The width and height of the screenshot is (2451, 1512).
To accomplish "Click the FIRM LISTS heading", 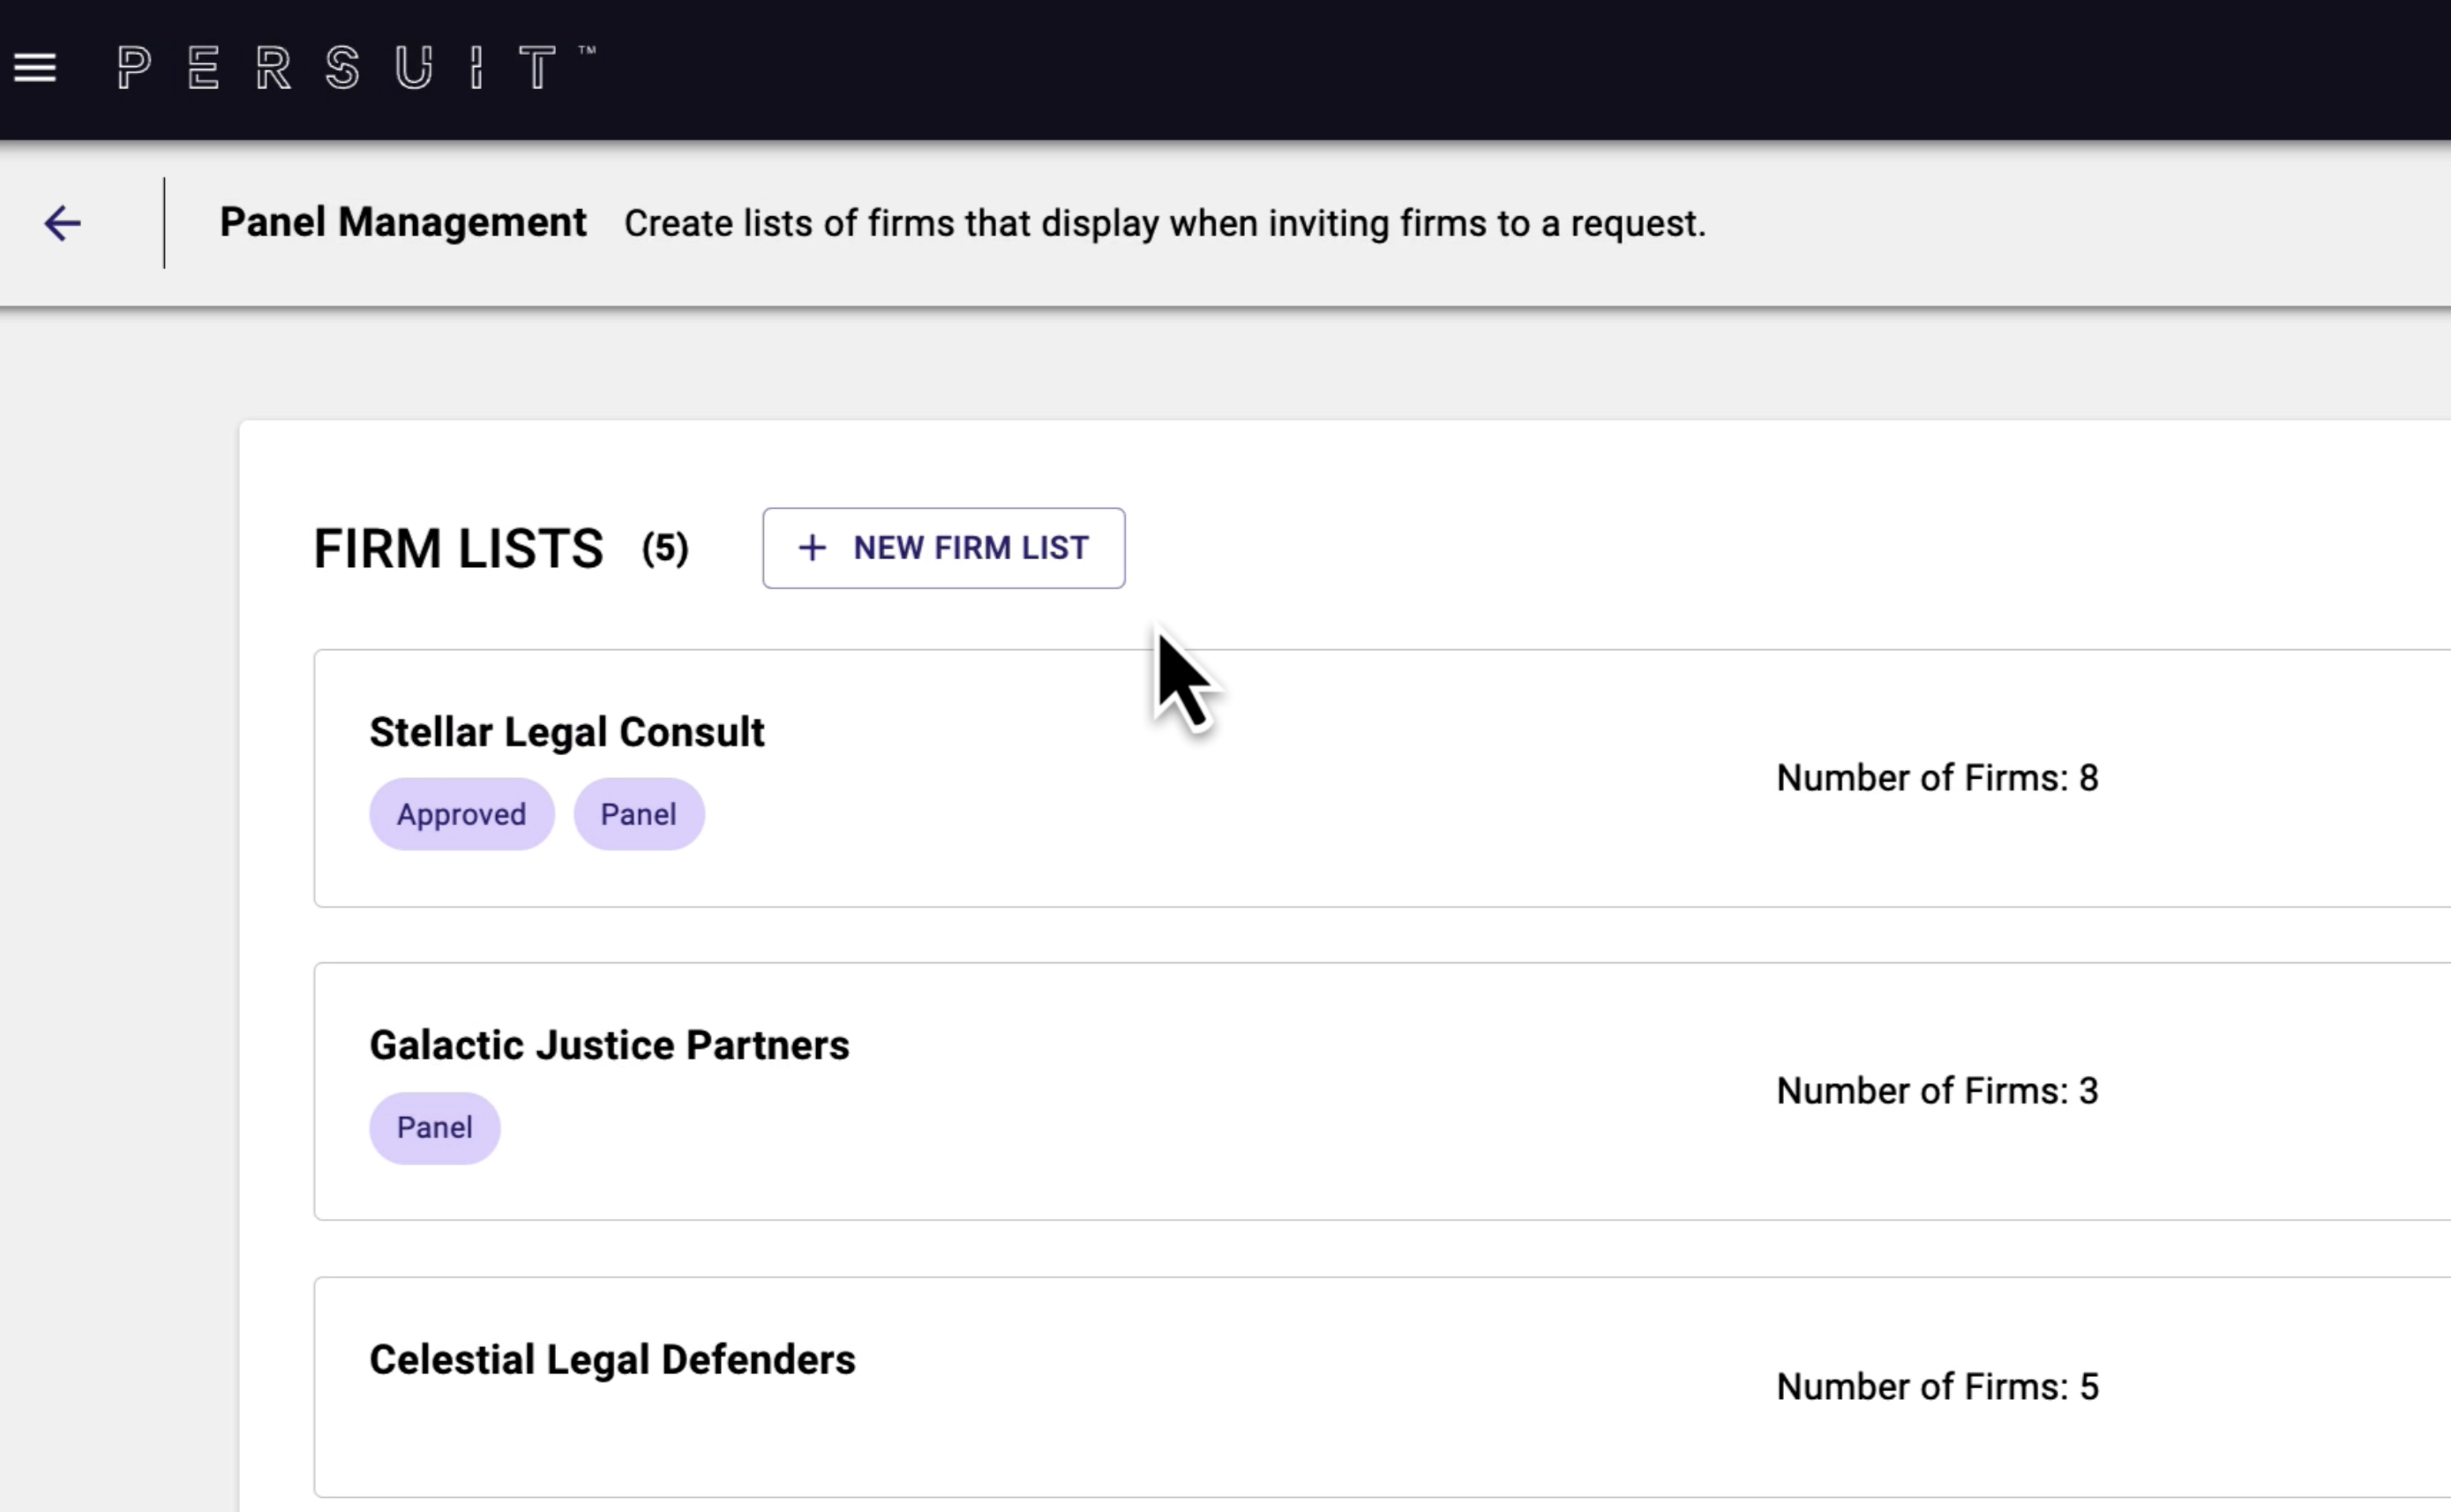I will coord(458,548).
